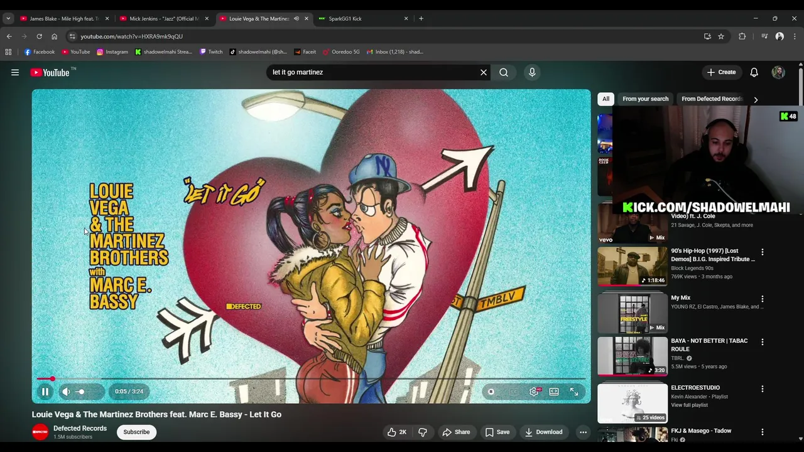Viewport: 804px width, 452px height.
Task: Open options for My Mix
Action: click(x=763, y=299)
